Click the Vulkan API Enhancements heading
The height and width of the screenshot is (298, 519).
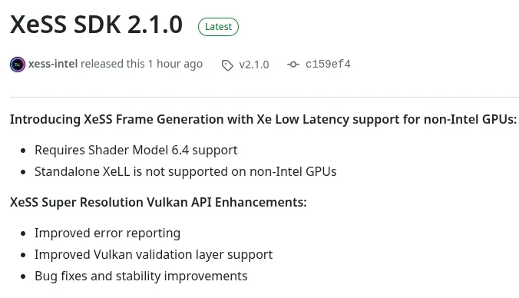(158, 202)
